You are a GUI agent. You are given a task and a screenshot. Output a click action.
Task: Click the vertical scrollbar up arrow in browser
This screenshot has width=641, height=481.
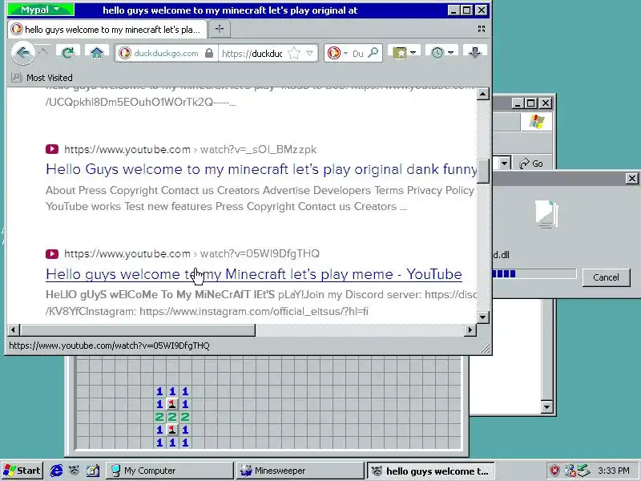(x=483, y=94)
